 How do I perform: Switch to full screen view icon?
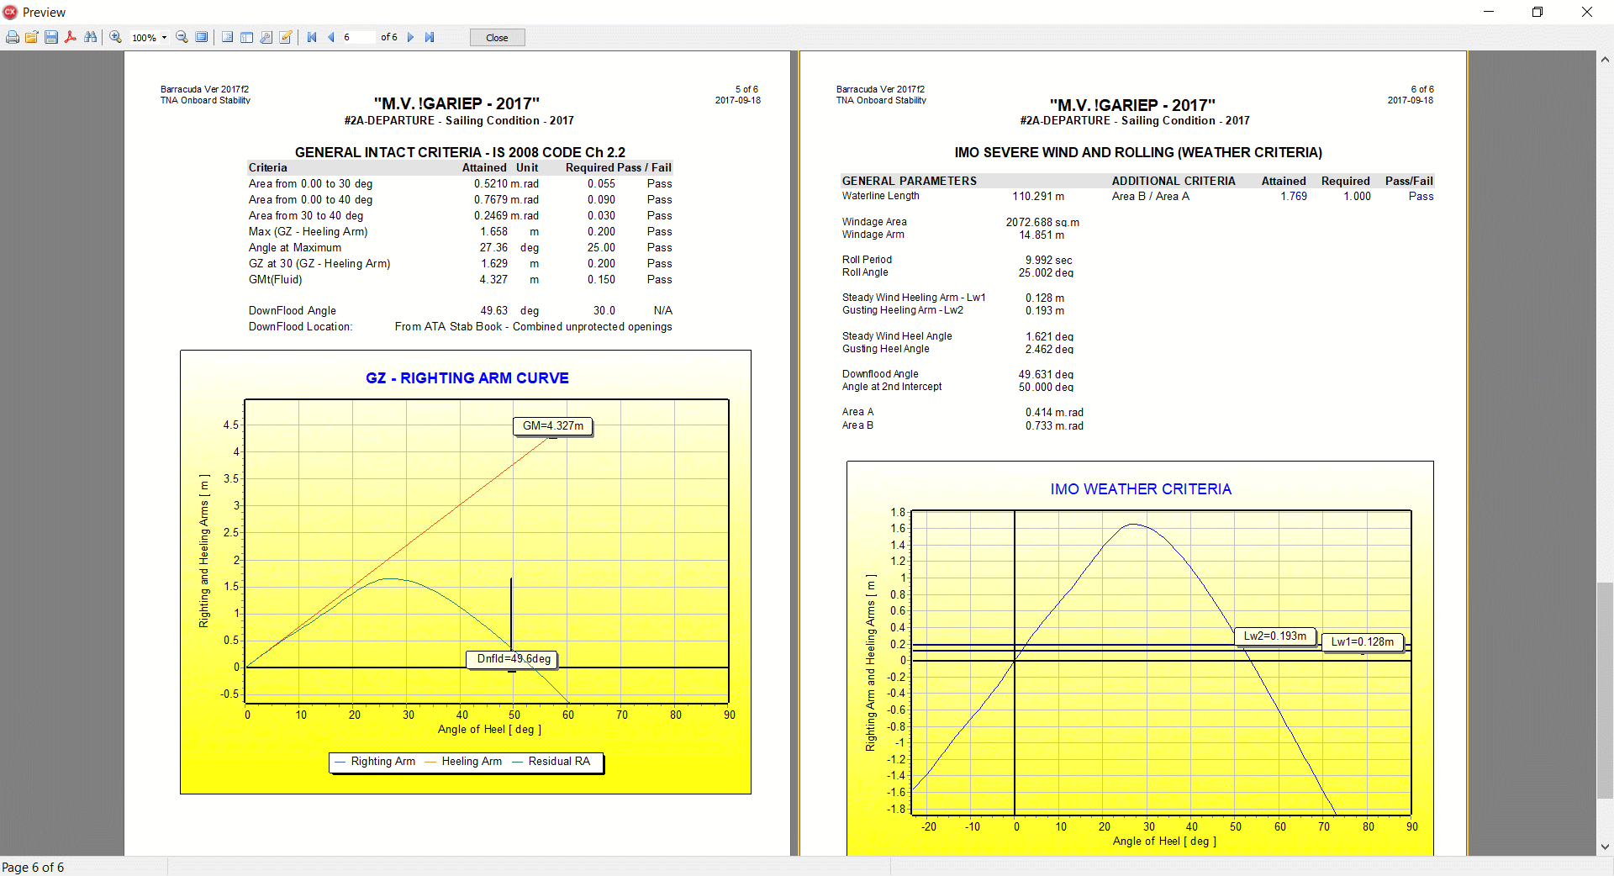[x=202, y=37]
